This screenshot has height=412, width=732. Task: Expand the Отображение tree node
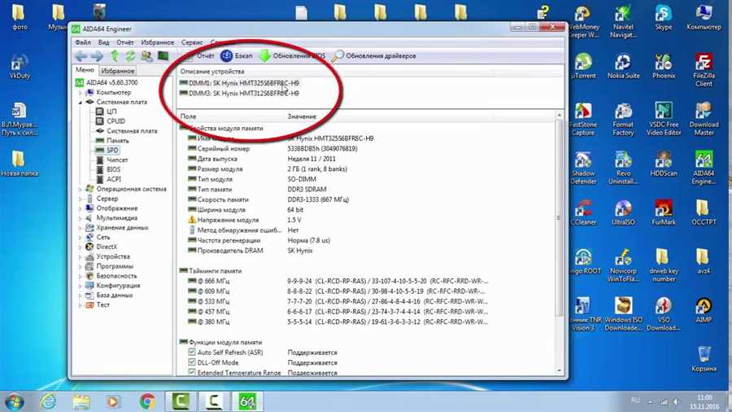[x=80, y=208]
